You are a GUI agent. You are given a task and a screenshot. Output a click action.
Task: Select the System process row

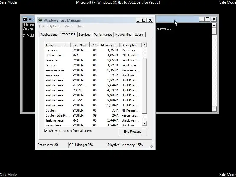[x=93, y=110]
